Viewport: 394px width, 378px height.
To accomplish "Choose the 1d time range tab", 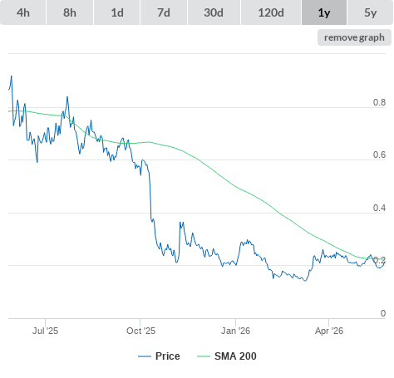I will click(x=117, y=12).
